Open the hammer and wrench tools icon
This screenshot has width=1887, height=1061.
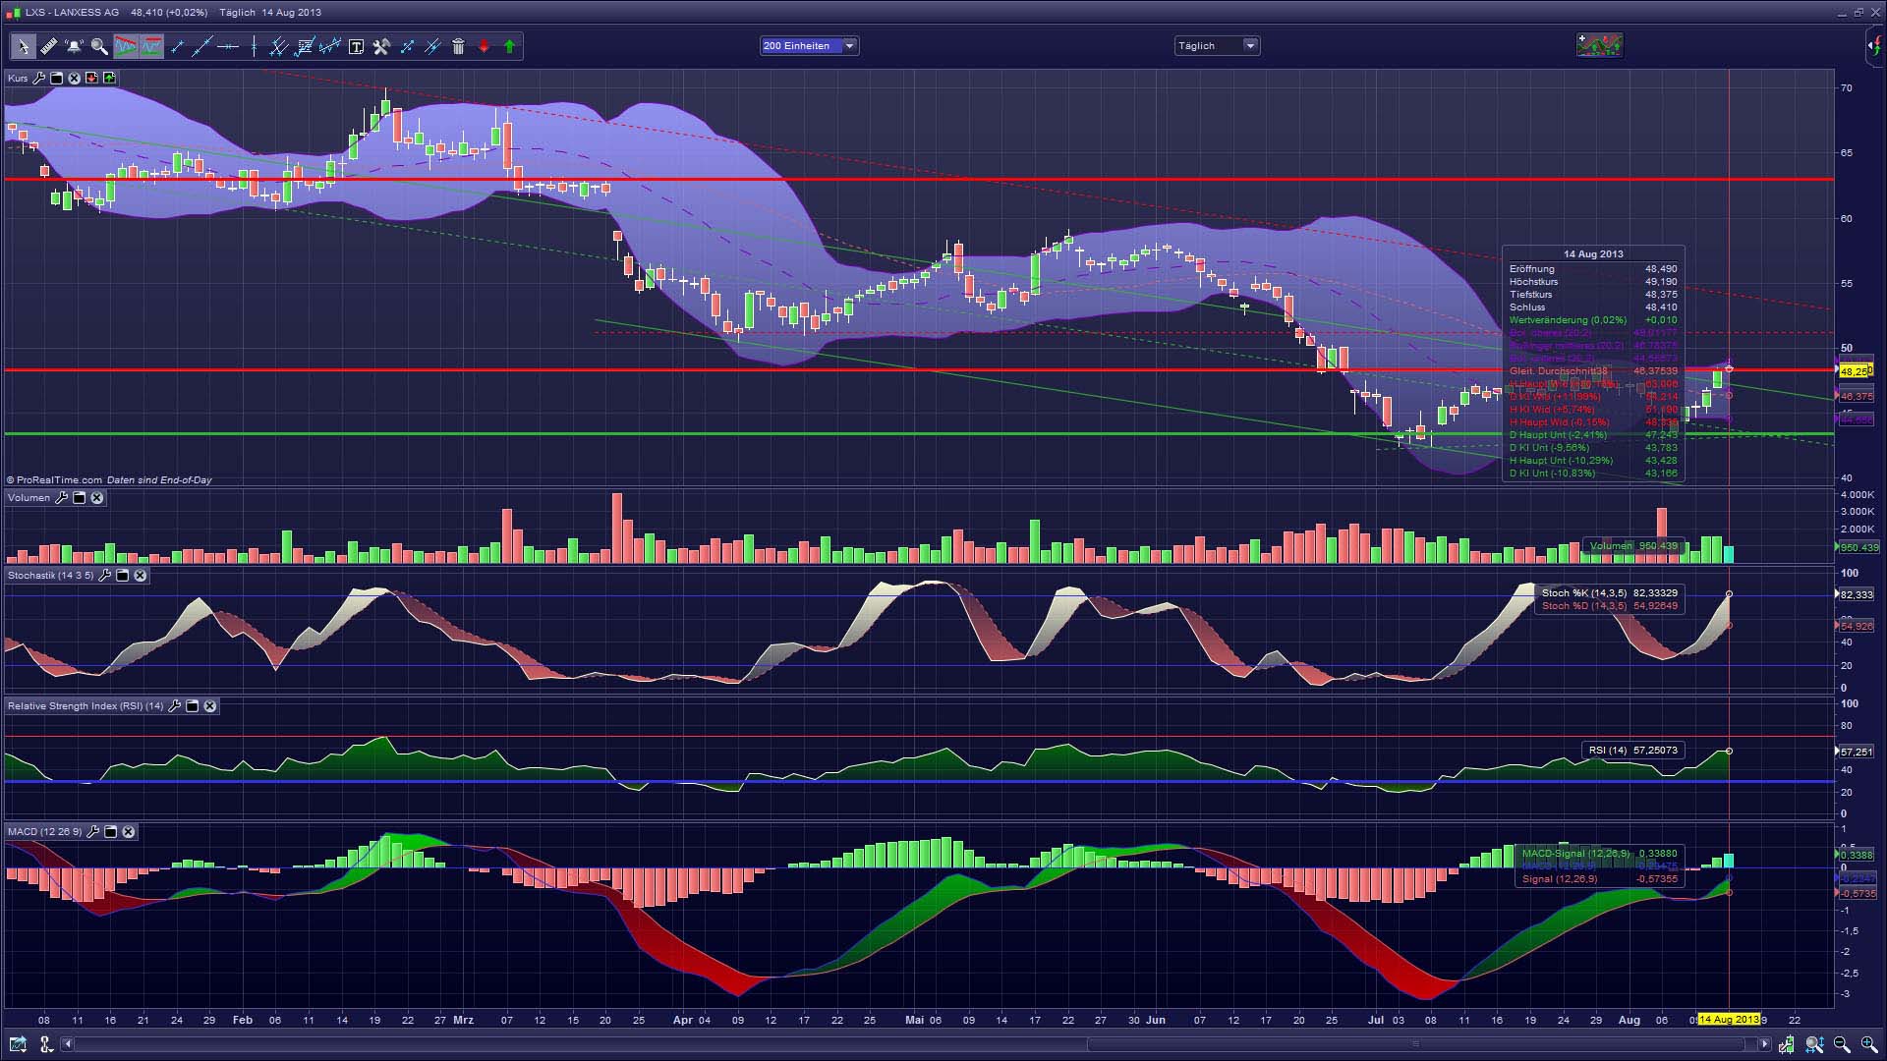pyautogui.click(x=381, y=46)
